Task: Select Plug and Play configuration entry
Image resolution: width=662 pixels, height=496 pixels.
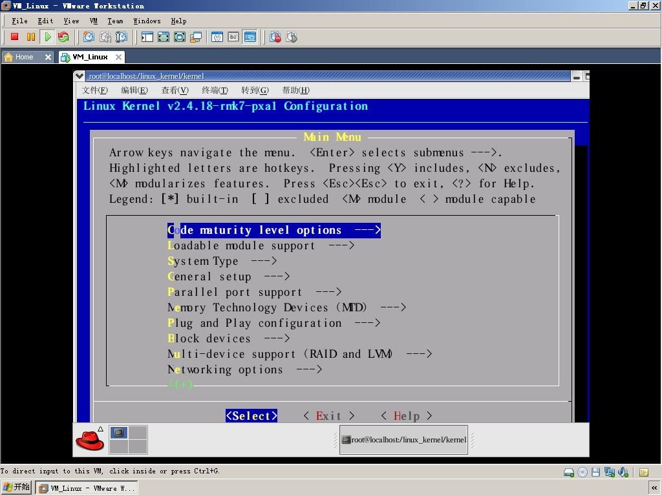Action: pos(274,323)
